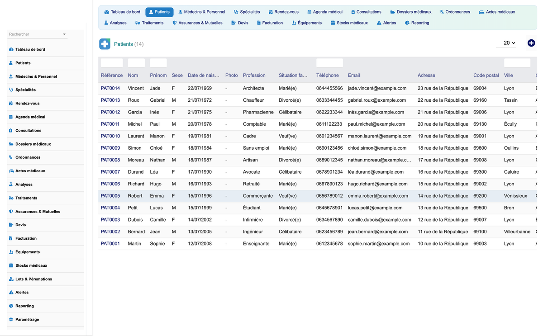Click the Alertes warning sidebar icon
Screen dimensions: 543x336
[x=11, y=293]
